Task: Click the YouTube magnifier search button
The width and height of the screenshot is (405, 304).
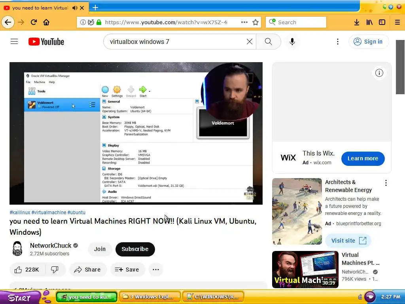Action: point(269,42)
